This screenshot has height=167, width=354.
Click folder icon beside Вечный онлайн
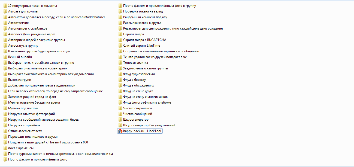[x=5, y=57]
